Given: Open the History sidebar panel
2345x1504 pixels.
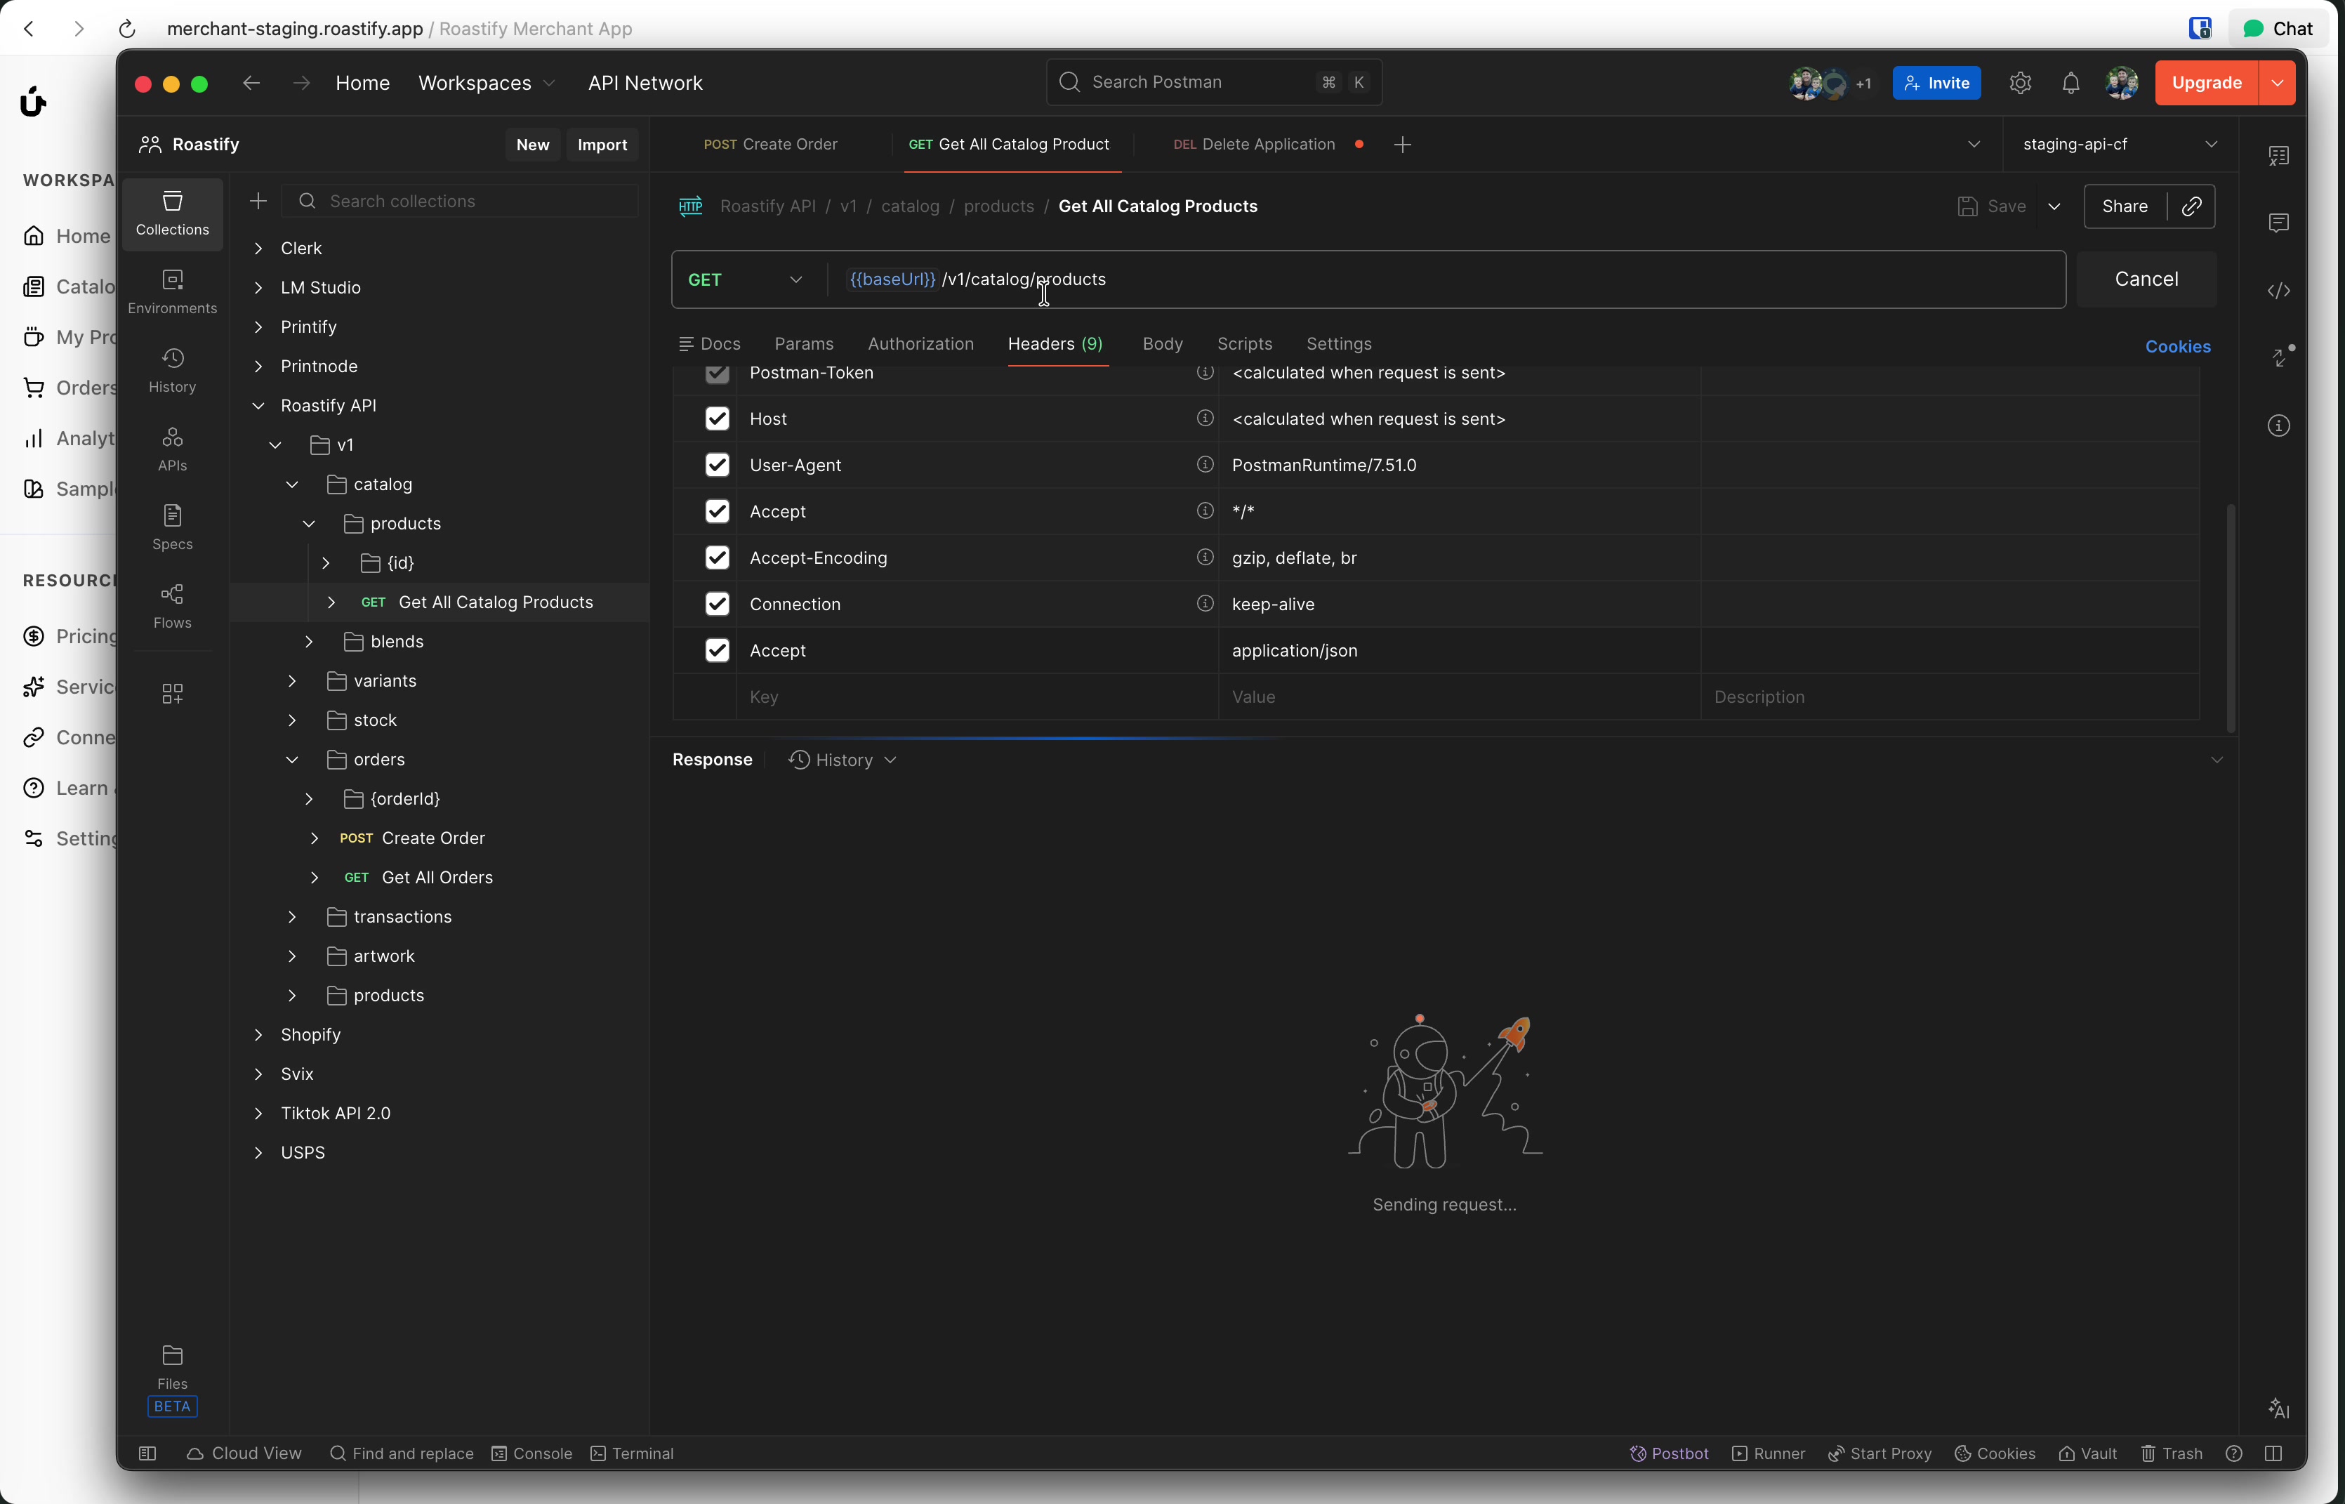Looking at the screenshot, I should [172, 370].
